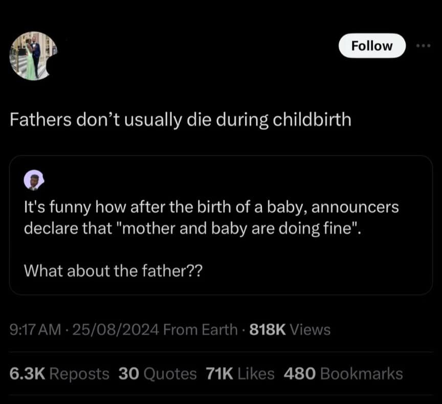This screenshot has height=404, width=442.
Task: Show the 6.3K Reposts list
Action: [59, 373]
